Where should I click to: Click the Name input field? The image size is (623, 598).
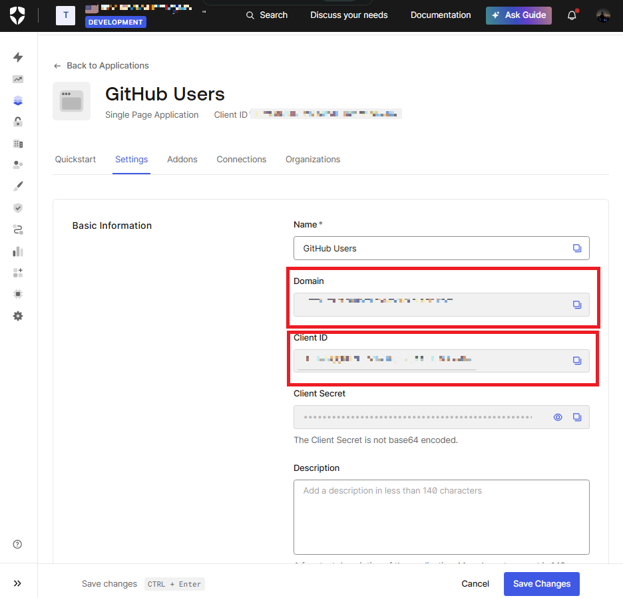pos(441,248)
